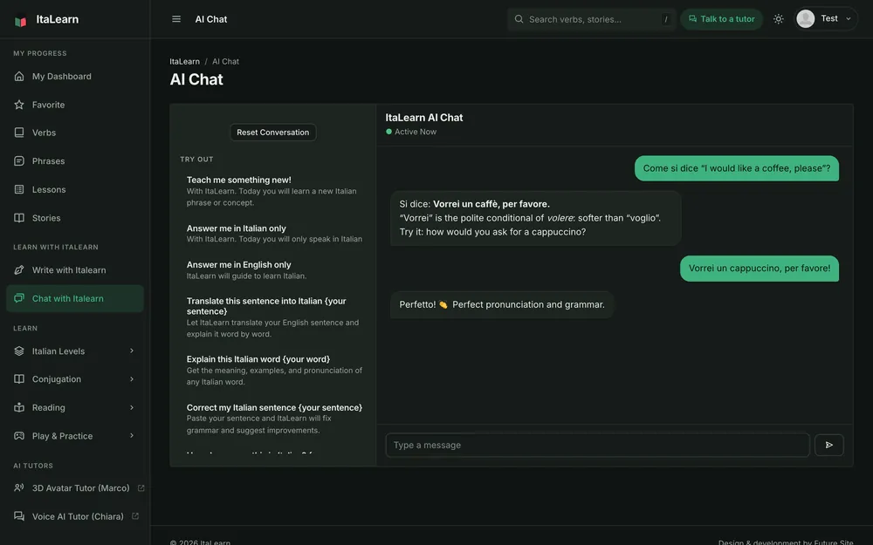The height and width of the screenshot is (545, 873).
Task: Choose Answer me in Italian only prompt
Action: pyautogui.click(x=272, y=233)
